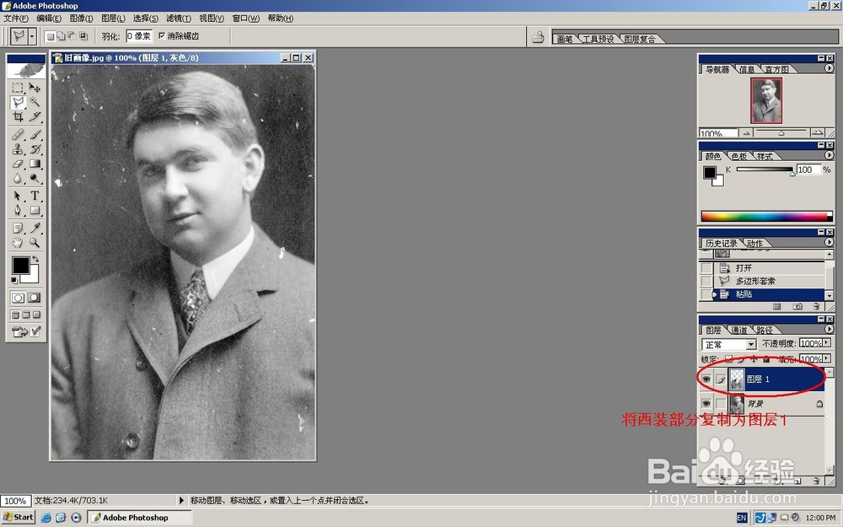This screenshot has height=527, width=843.
Task: Open the 正常 blend mode dropdown
Action: coord(751,344)
